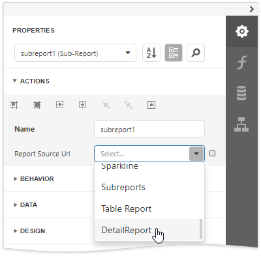Click the PROPERTIES panel heading

pos(33,30)
